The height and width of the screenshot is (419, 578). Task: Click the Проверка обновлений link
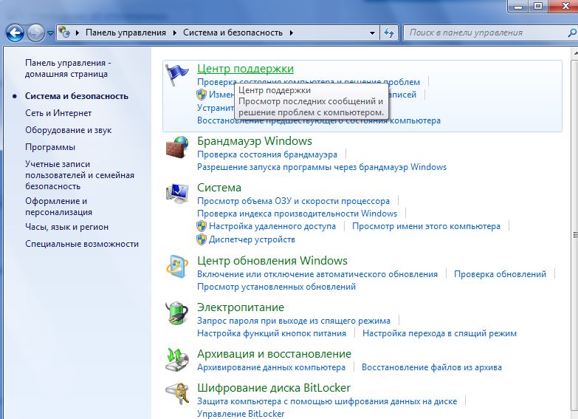point(500,274)
